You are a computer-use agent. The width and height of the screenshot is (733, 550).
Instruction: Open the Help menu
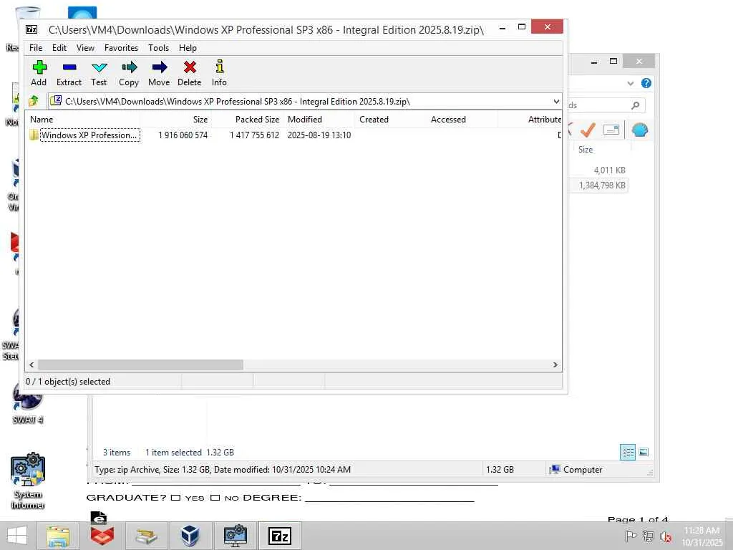[x=188, y=48]
